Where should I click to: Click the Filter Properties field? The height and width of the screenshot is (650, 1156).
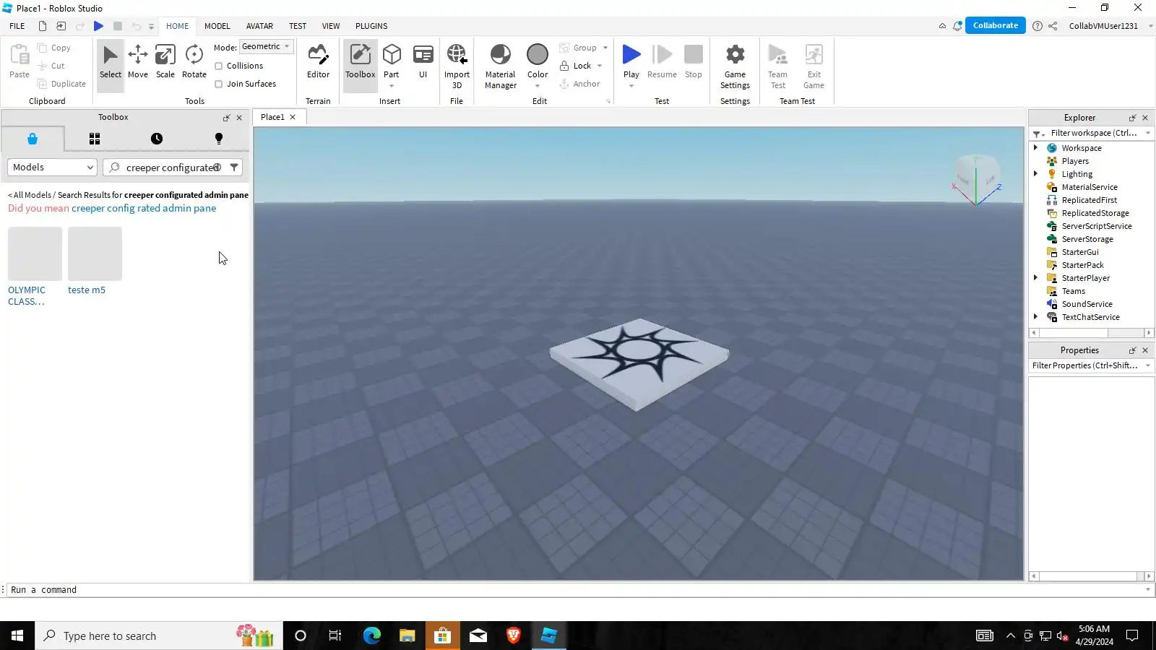point(1086,365)
